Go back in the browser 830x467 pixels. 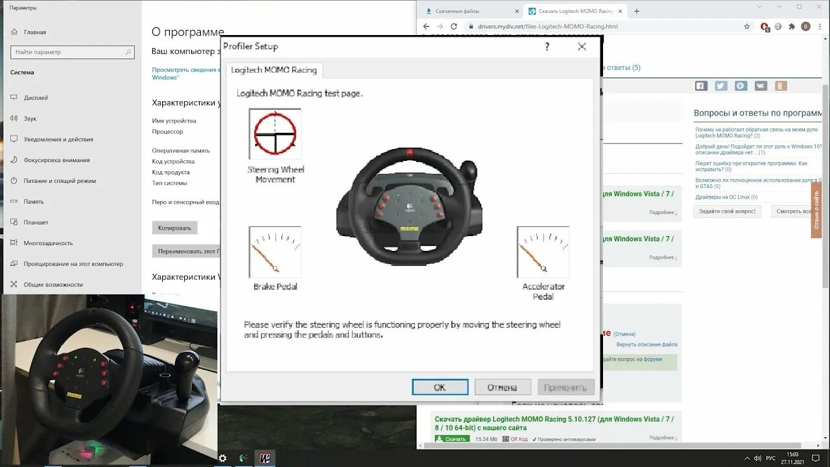click(x=426, y=27)
